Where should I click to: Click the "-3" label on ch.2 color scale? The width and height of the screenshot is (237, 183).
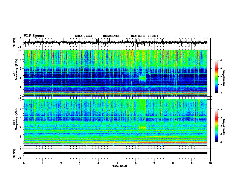pos(221,110)
